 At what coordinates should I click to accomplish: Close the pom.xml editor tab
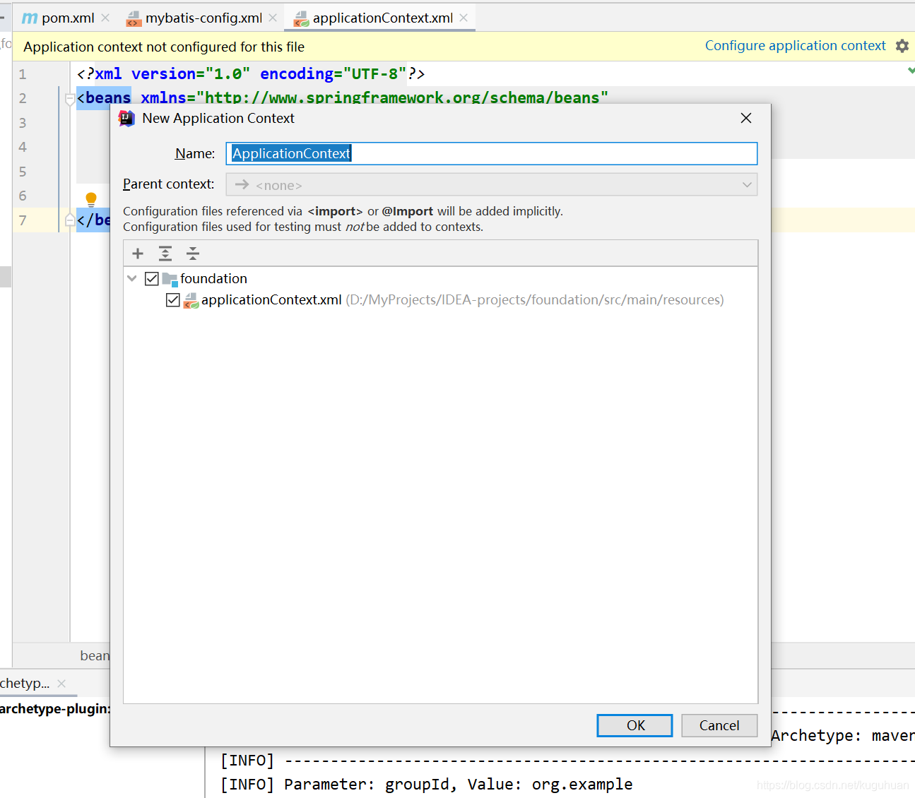pyautogui.click(x=105, y=18)
